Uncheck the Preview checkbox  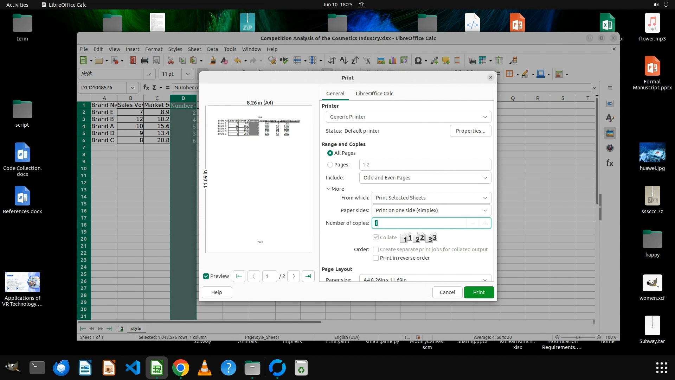tap(206, 276)
